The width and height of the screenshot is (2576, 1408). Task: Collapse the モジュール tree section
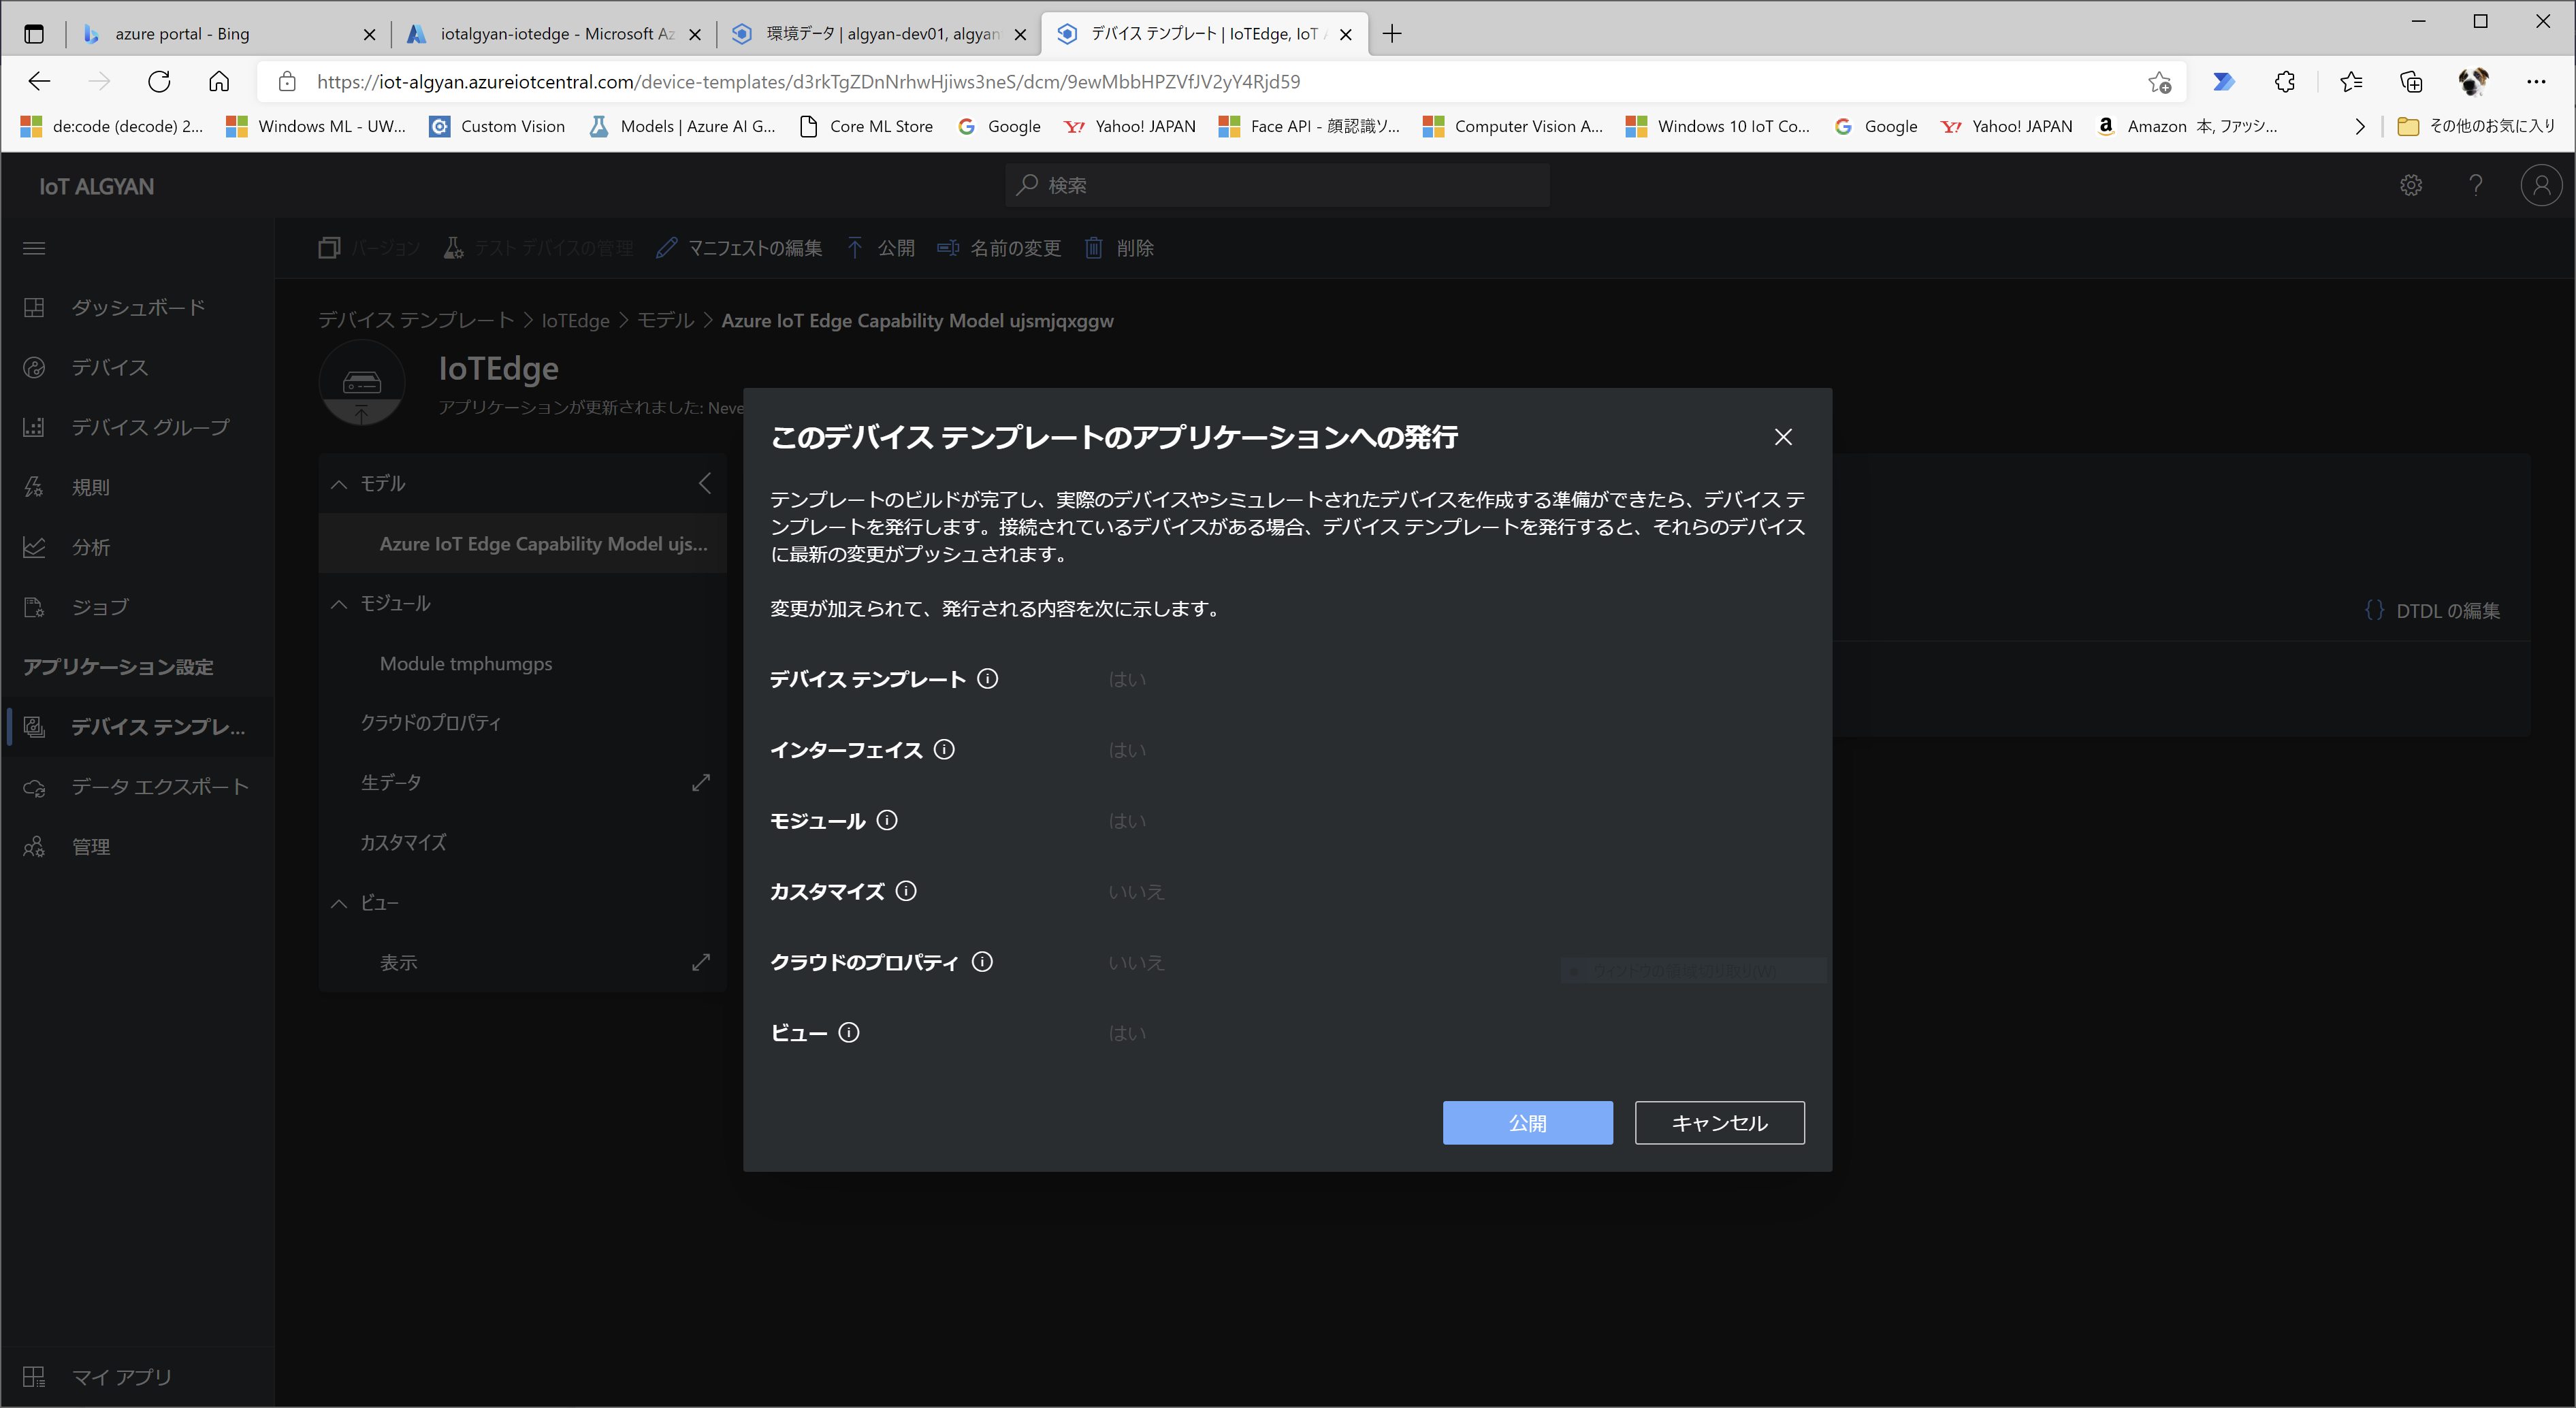click(338, 603)
